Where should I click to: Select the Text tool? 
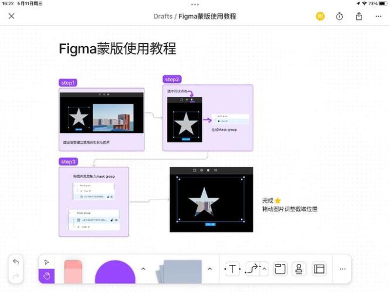(x=233, y=269)
